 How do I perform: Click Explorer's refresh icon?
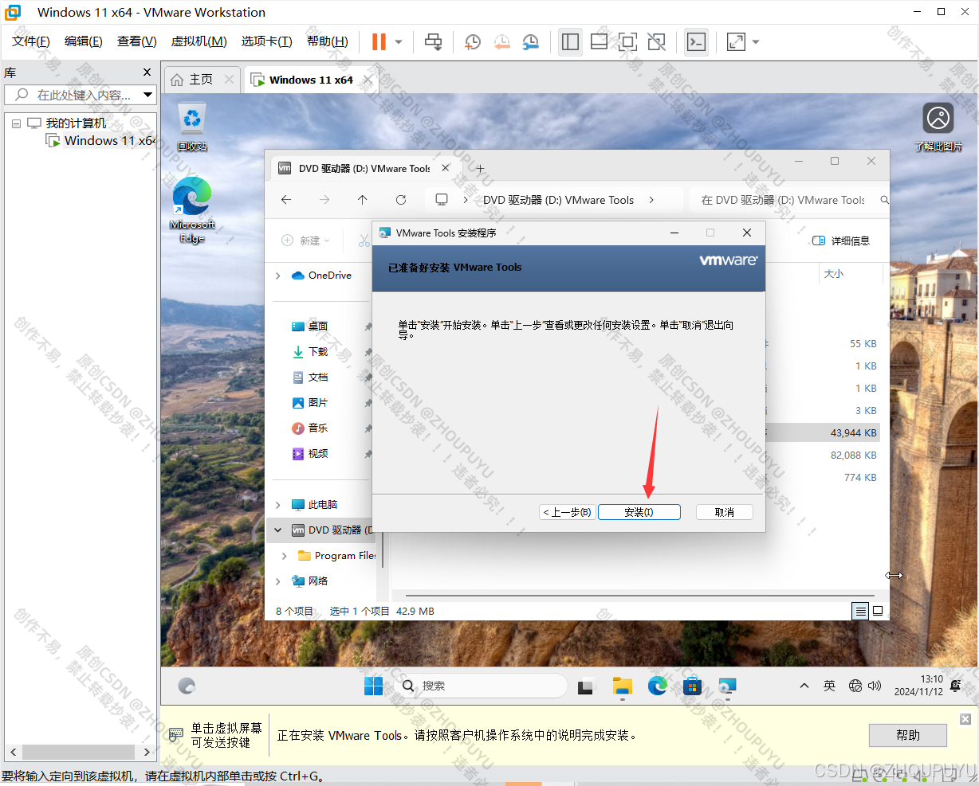point(401,200)
